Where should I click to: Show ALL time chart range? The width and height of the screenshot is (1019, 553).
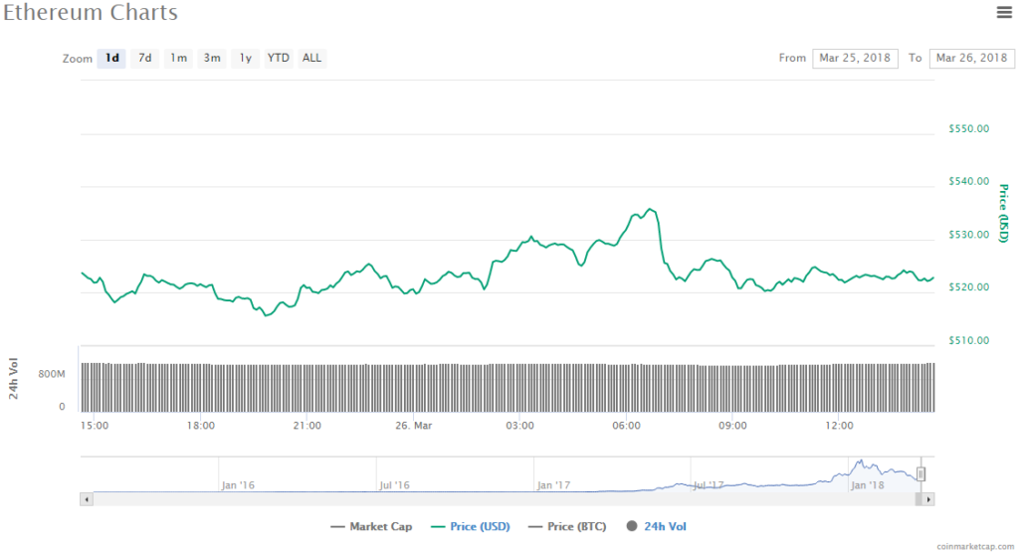(x=311, y=58)
